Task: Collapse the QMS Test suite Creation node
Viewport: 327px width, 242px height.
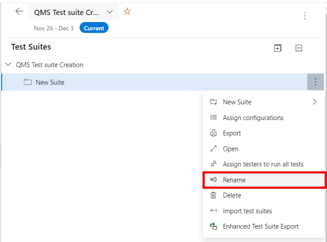Action: point(8,64)
